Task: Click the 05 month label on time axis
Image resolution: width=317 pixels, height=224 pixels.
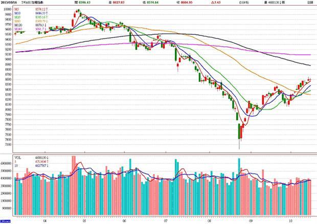Action: pyautogui.click(x=83, y=222)
